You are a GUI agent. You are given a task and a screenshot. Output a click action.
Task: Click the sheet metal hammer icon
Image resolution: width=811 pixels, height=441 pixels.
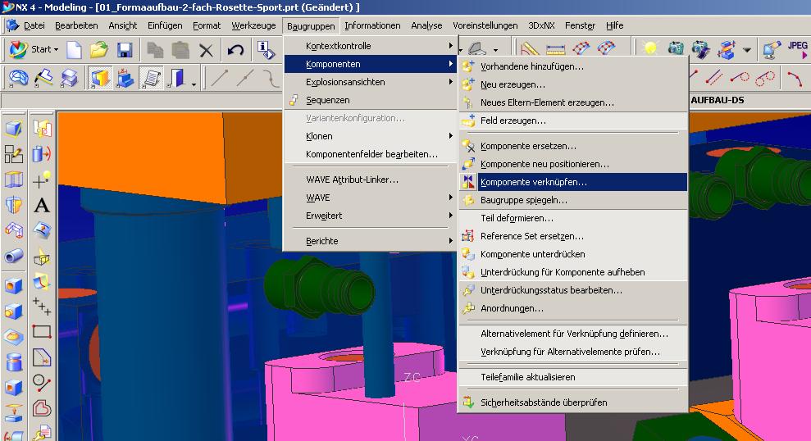pyautogui.click(x=44, y=78)
